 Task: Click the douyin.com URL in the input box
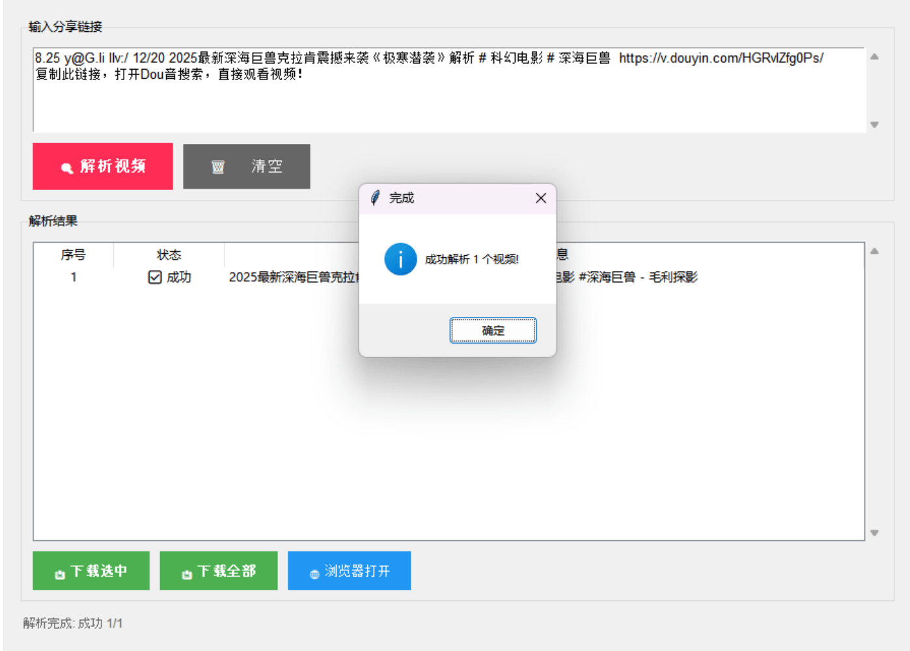pyautogui.click(x=721, y=58)
